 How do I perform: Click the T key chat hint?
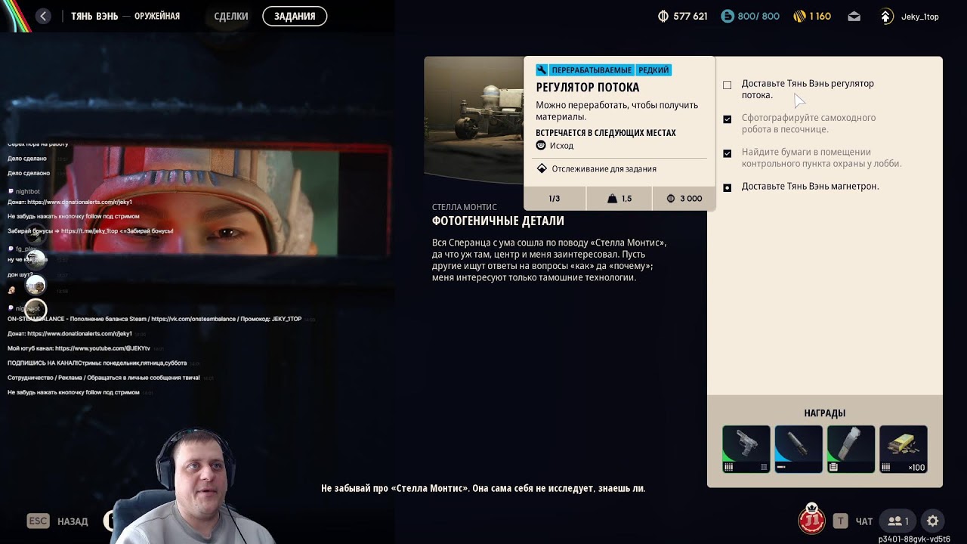[840, 521]
